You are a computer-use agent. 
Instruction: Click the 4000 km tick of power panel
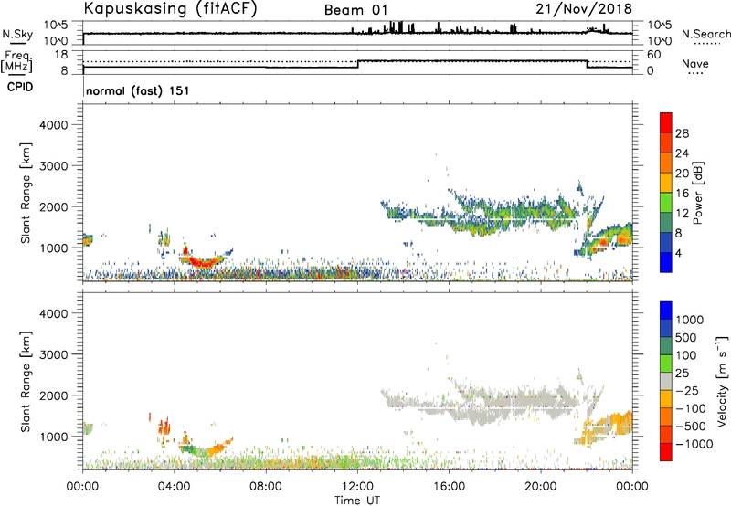[x=54, y=125]
